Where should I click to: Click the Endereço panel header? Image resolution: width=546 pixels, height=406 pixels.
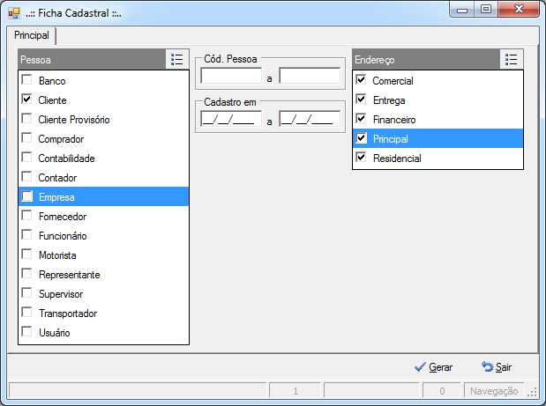pos(426,59)
